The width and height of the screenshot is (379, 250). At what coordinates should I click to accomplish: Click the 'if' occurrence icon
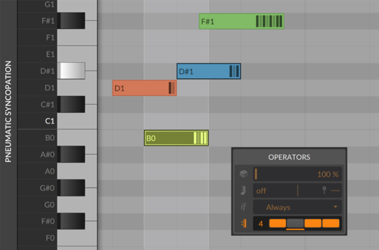pyautogui.click(x=243, y=207)
